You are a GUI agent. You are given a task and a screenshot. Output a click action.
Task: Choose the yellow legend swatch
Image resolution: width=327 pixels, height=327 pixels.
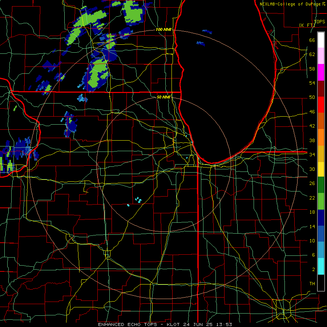tap(321, 169)
